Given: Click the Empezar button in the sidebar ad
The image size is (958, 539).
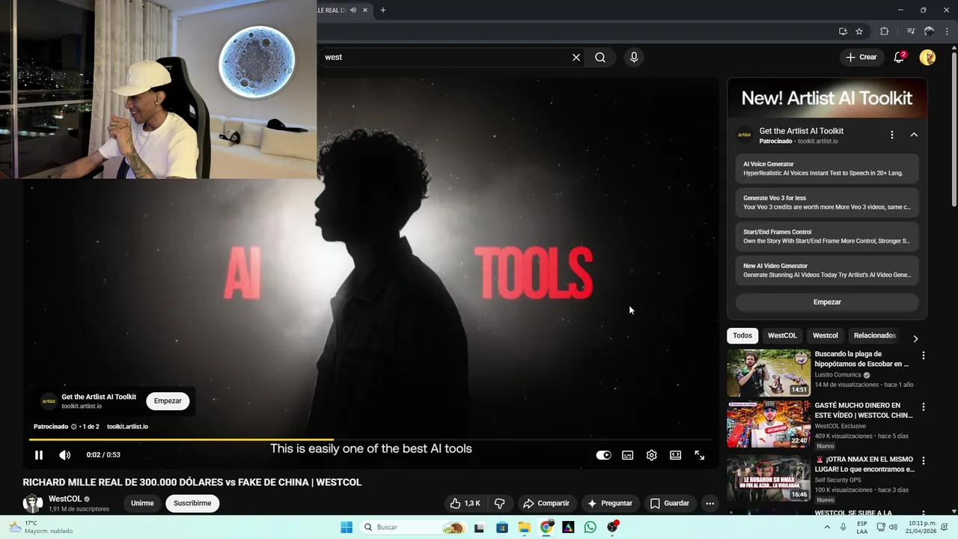Looking at the screenshot, I should pyautogui.click(x=827, y=302).
